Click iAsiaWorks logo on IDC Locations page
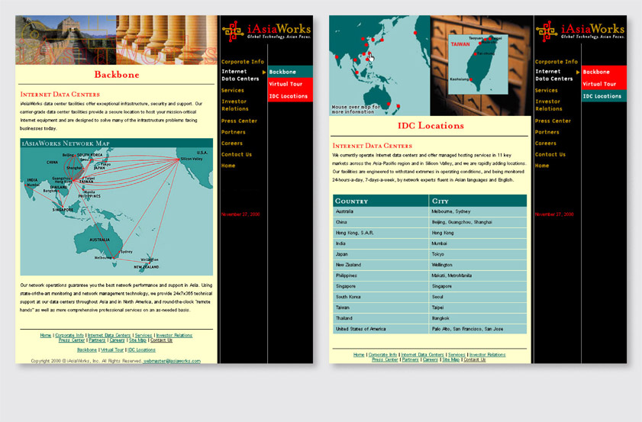This screenshot has height=422, width=642. point(579,31)
